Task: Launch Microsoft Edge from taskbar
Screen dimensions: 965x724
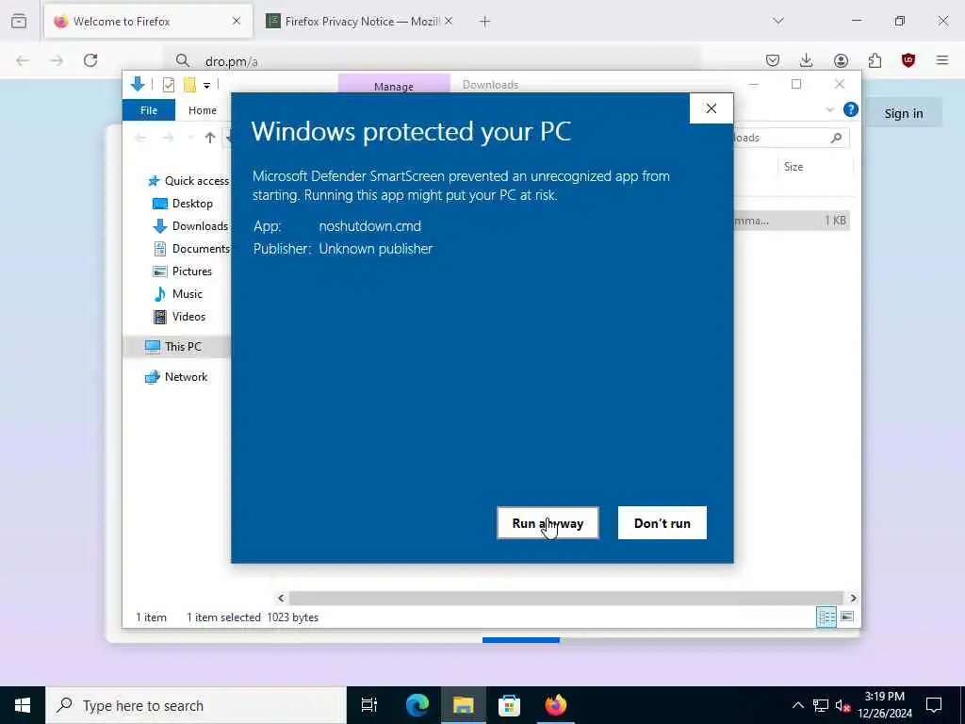Action: 417,705
